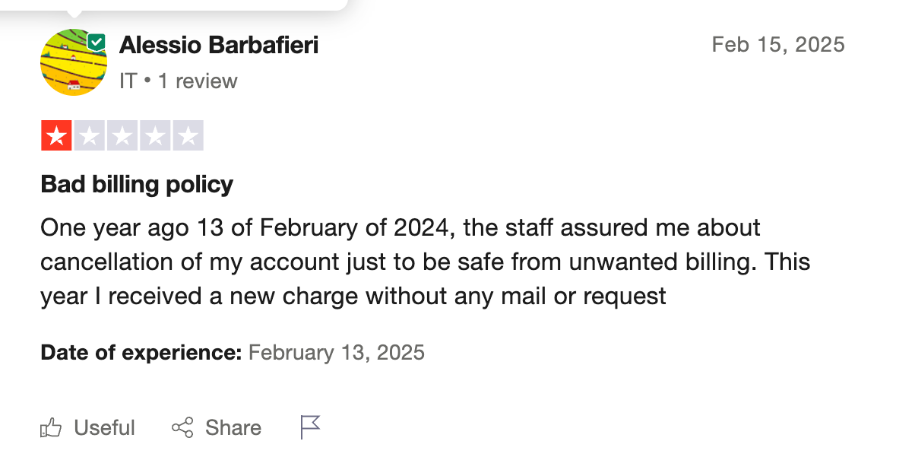Click the second grey rating star
The image size is (915, 476).
pos(89,136)
